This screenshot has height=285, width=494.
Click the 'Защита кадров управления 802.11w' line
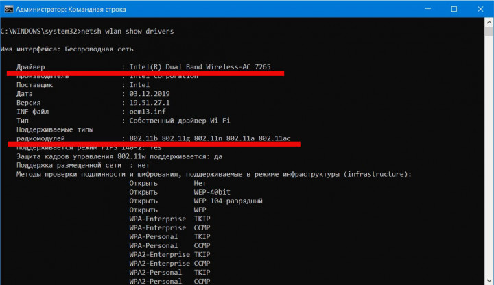pyautogui.click(x=119, y=156)
